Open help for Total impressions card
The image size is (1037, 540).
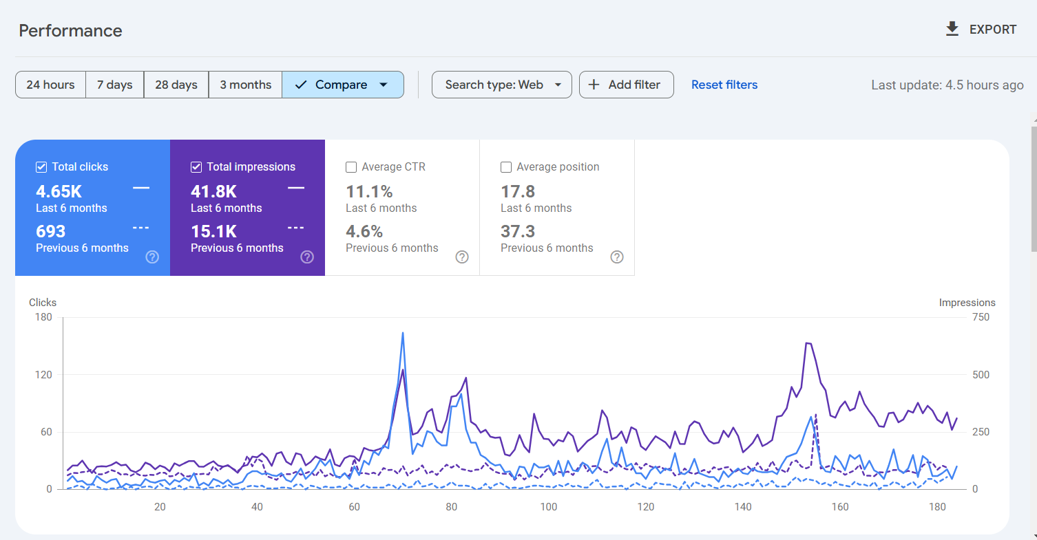pyautogui.click(x=308, y=257)
